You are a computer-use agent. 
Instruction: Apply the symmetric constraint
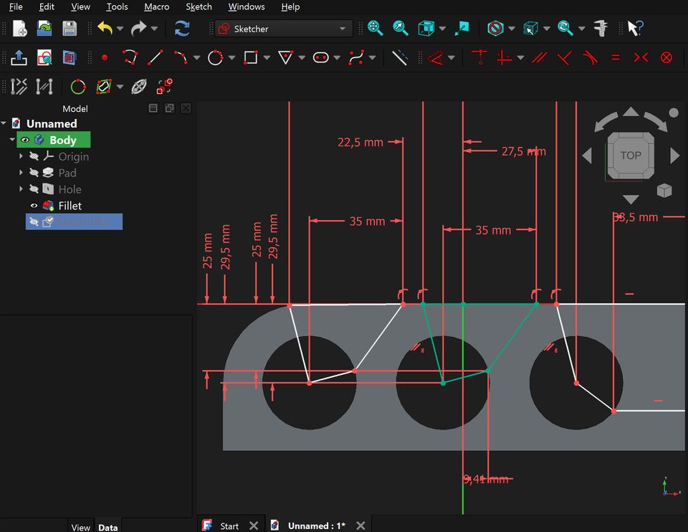click(x=641, y=57)
